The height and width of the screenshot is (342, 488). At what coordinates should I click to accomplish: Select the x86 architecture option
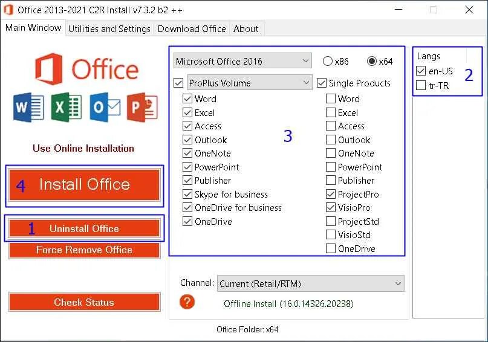[327, 61]
